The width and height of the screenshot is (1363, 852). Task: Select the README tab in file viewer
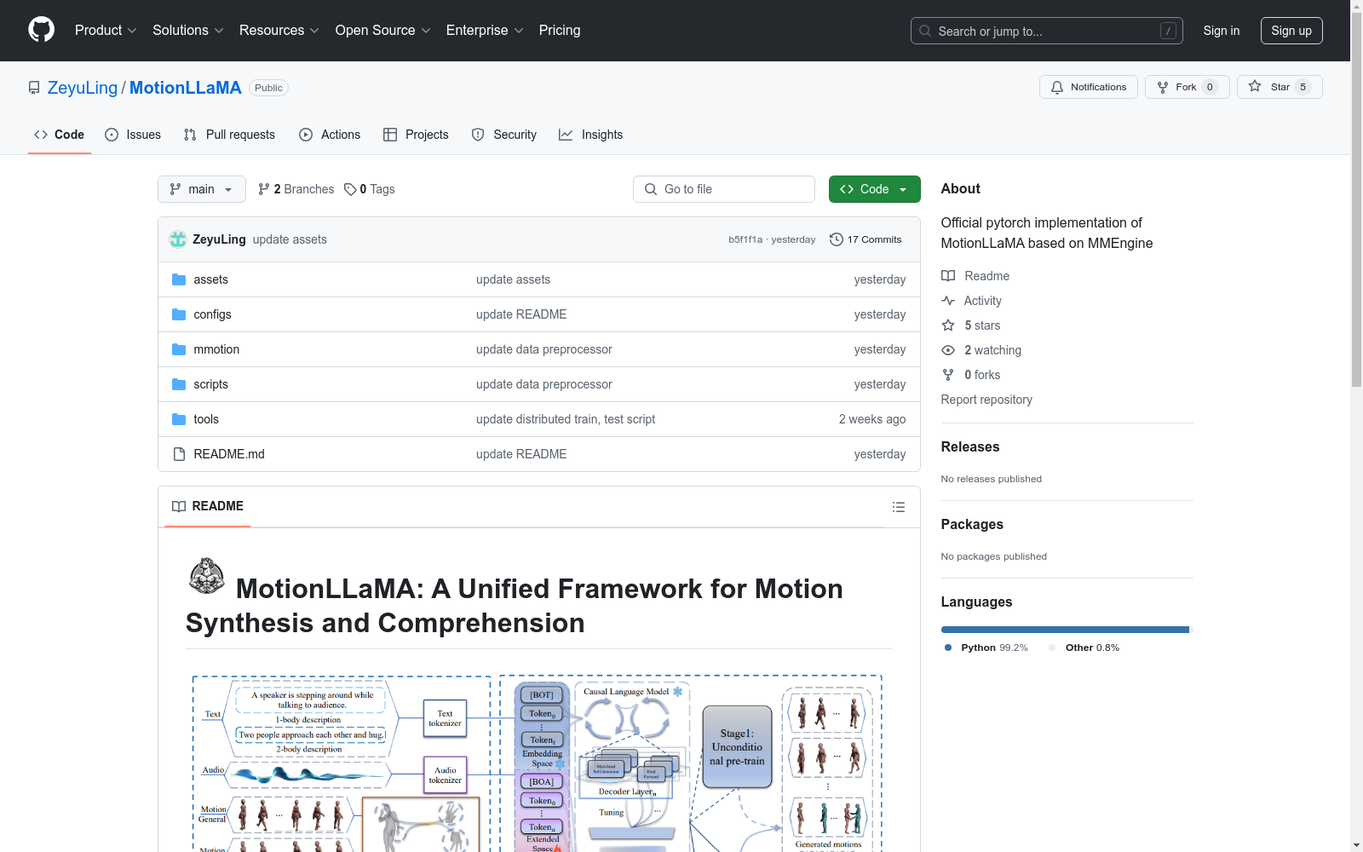tap(208, 506)
